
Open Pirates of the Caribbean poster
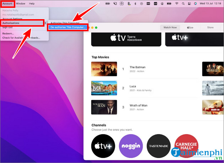click(x=213, y=69)
